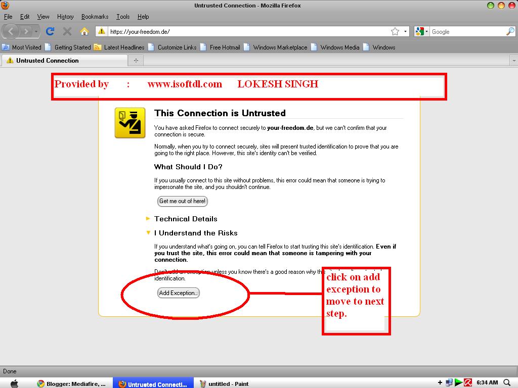The image size is (518, 388).
Task: Switch to the Blogger: Mediafire taskbar window
Action: pyautogui.click(x=72, y=384)
